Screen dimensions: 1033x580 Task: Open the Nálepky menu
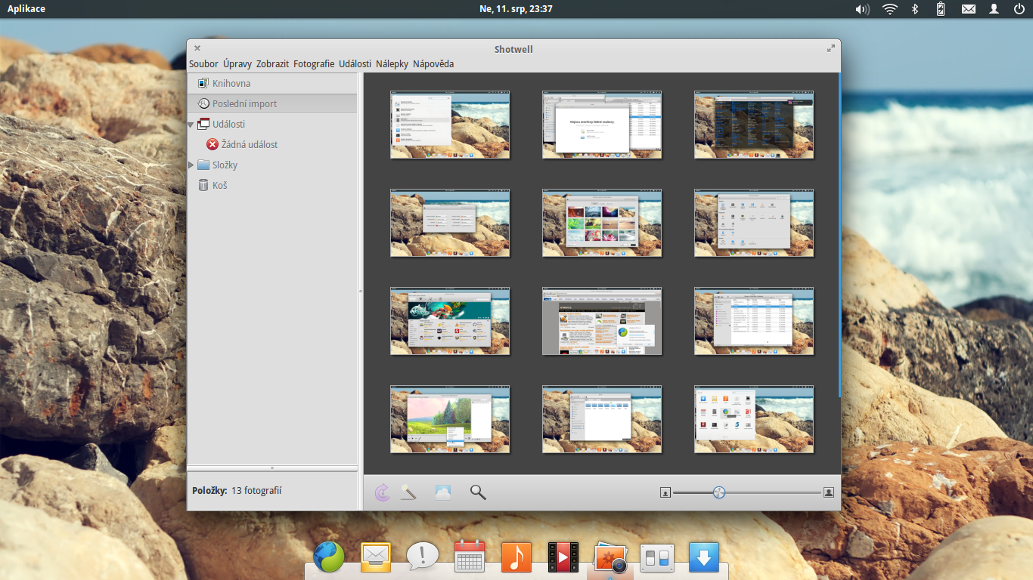click(x=390, y=64)
